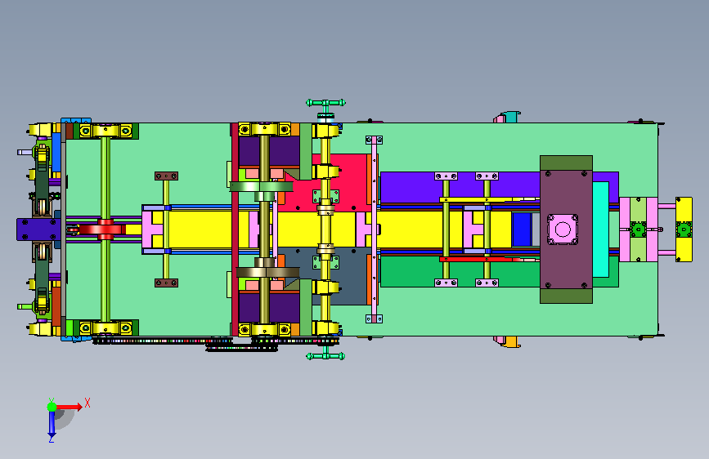Screen dimensions: 709x459
Task: Click the blue Z axis arrow of triad
Action: 52,425
